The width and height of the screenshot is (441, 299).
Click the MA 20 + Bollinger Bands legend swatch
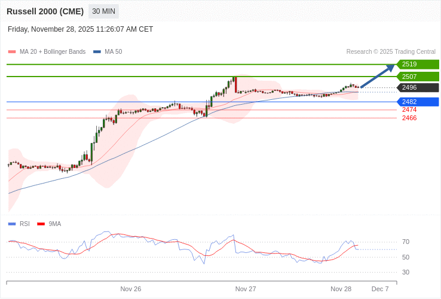(x=12, y=52)
